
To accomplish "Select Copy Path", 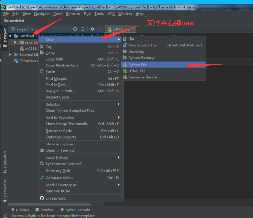I will (80, 59).
